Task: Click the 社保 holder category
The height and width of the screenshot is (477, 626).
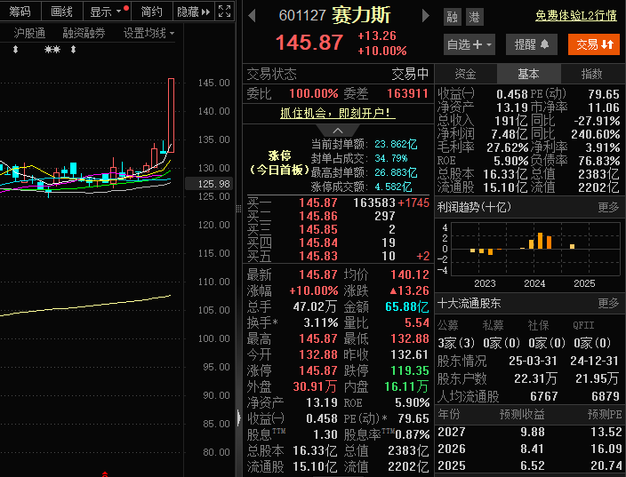Action: pyautogui.click(x=538, y=325)
